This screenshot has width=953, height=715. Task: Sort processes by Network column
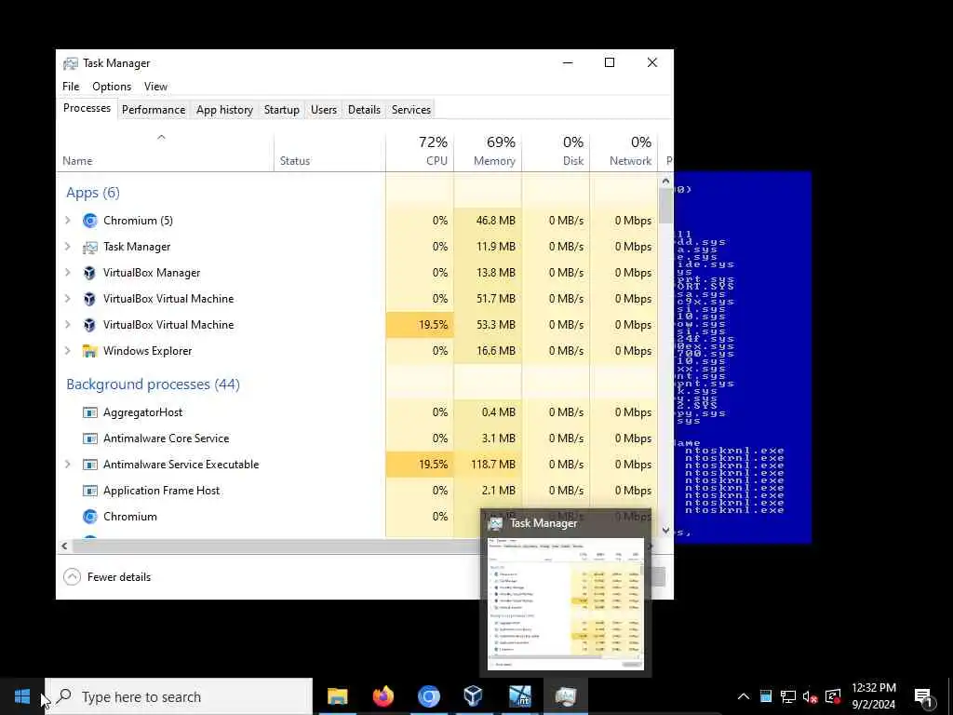point(624,152)
